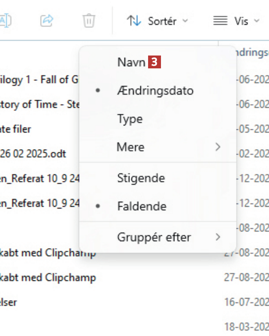Viewport: 269px width, 336px height.
Task: Click the Rename icon in toolbar
Action: pyautogui.click(x=5, y=21)
